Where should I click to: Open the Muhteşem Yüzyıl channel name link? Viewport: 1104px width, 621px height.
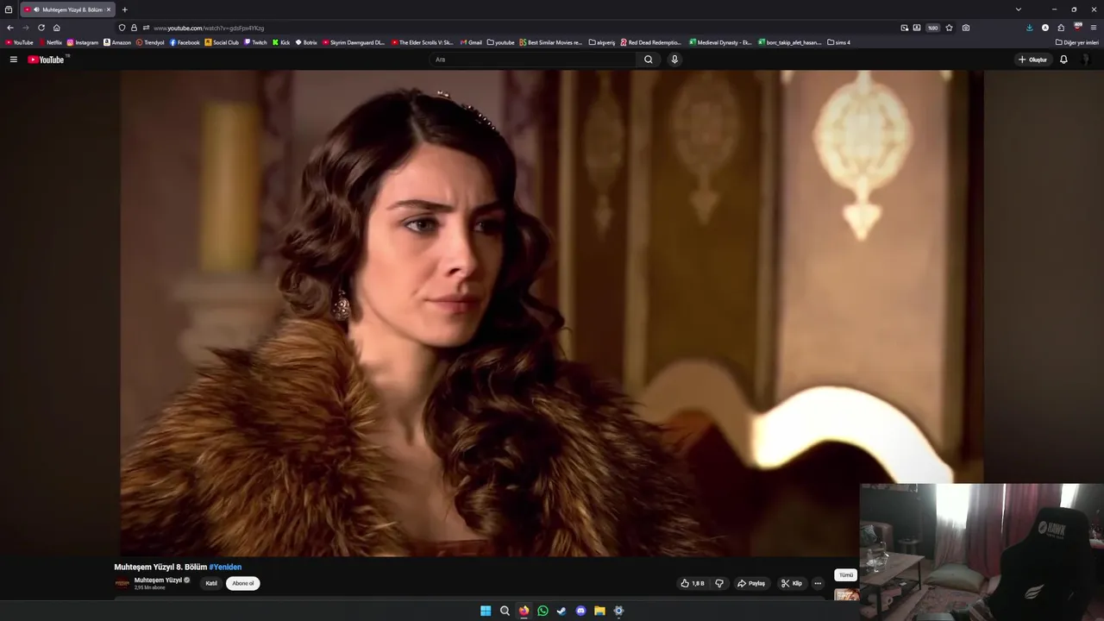[158, 580]
